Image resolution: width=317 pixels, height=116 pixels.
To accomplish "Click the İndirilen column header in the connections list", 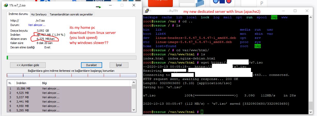I will (28, 83).
